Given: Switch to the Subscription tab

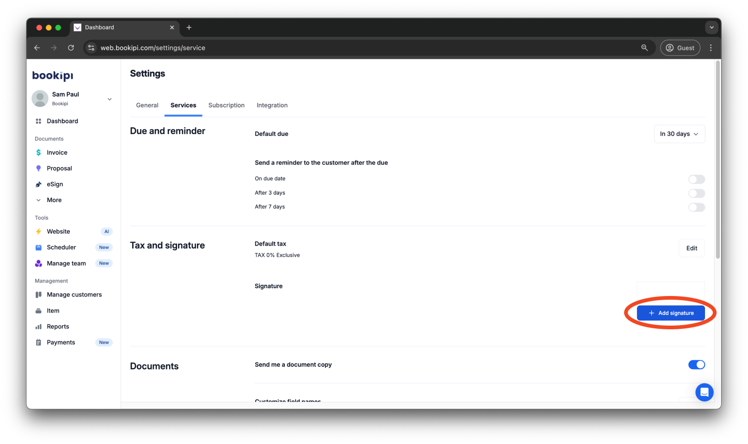Looking at the screenshot, I should pos(226,105).
